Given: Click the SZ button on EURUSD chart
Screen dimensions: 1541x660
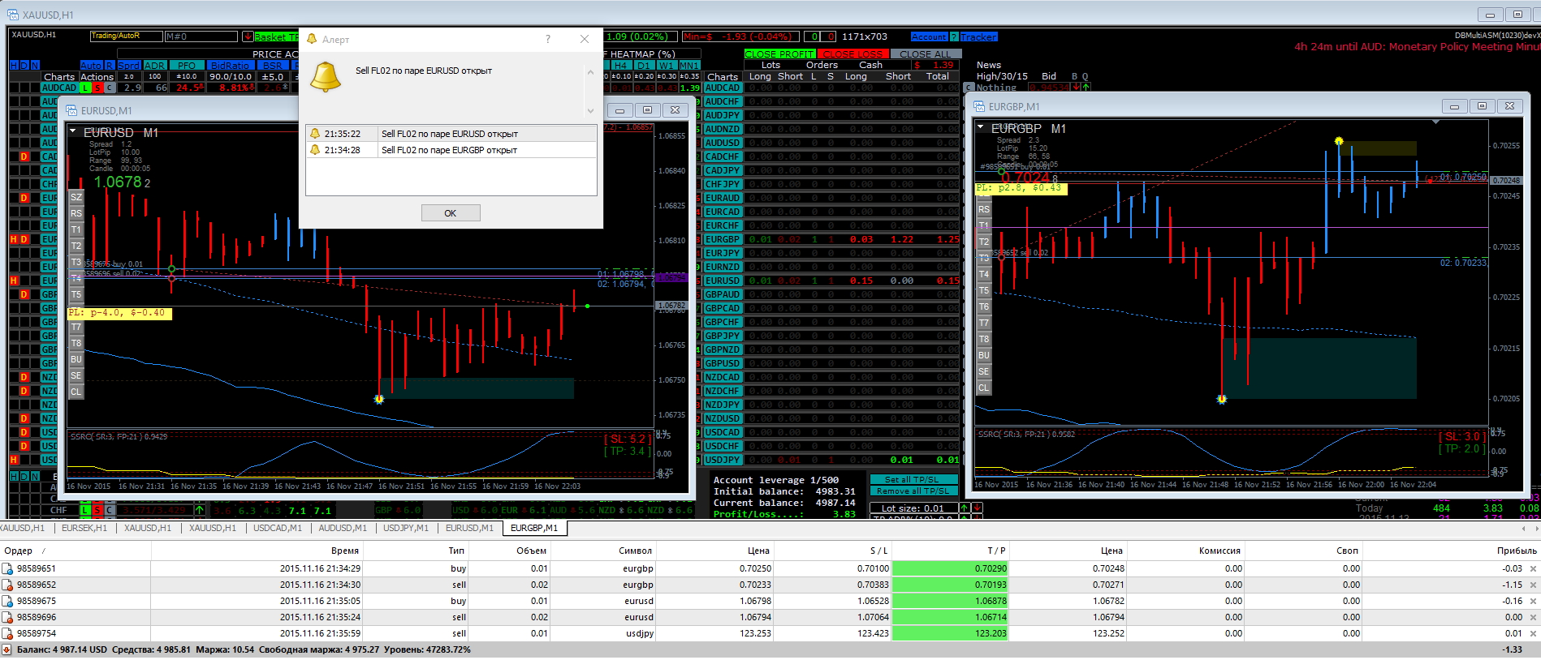Looking at the screenshot, I should [76, 197].
